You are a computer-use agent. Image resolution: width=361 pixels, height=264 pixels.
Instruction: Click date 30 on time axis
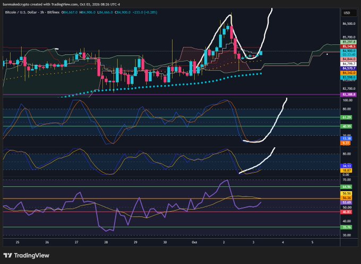(165, 242)
